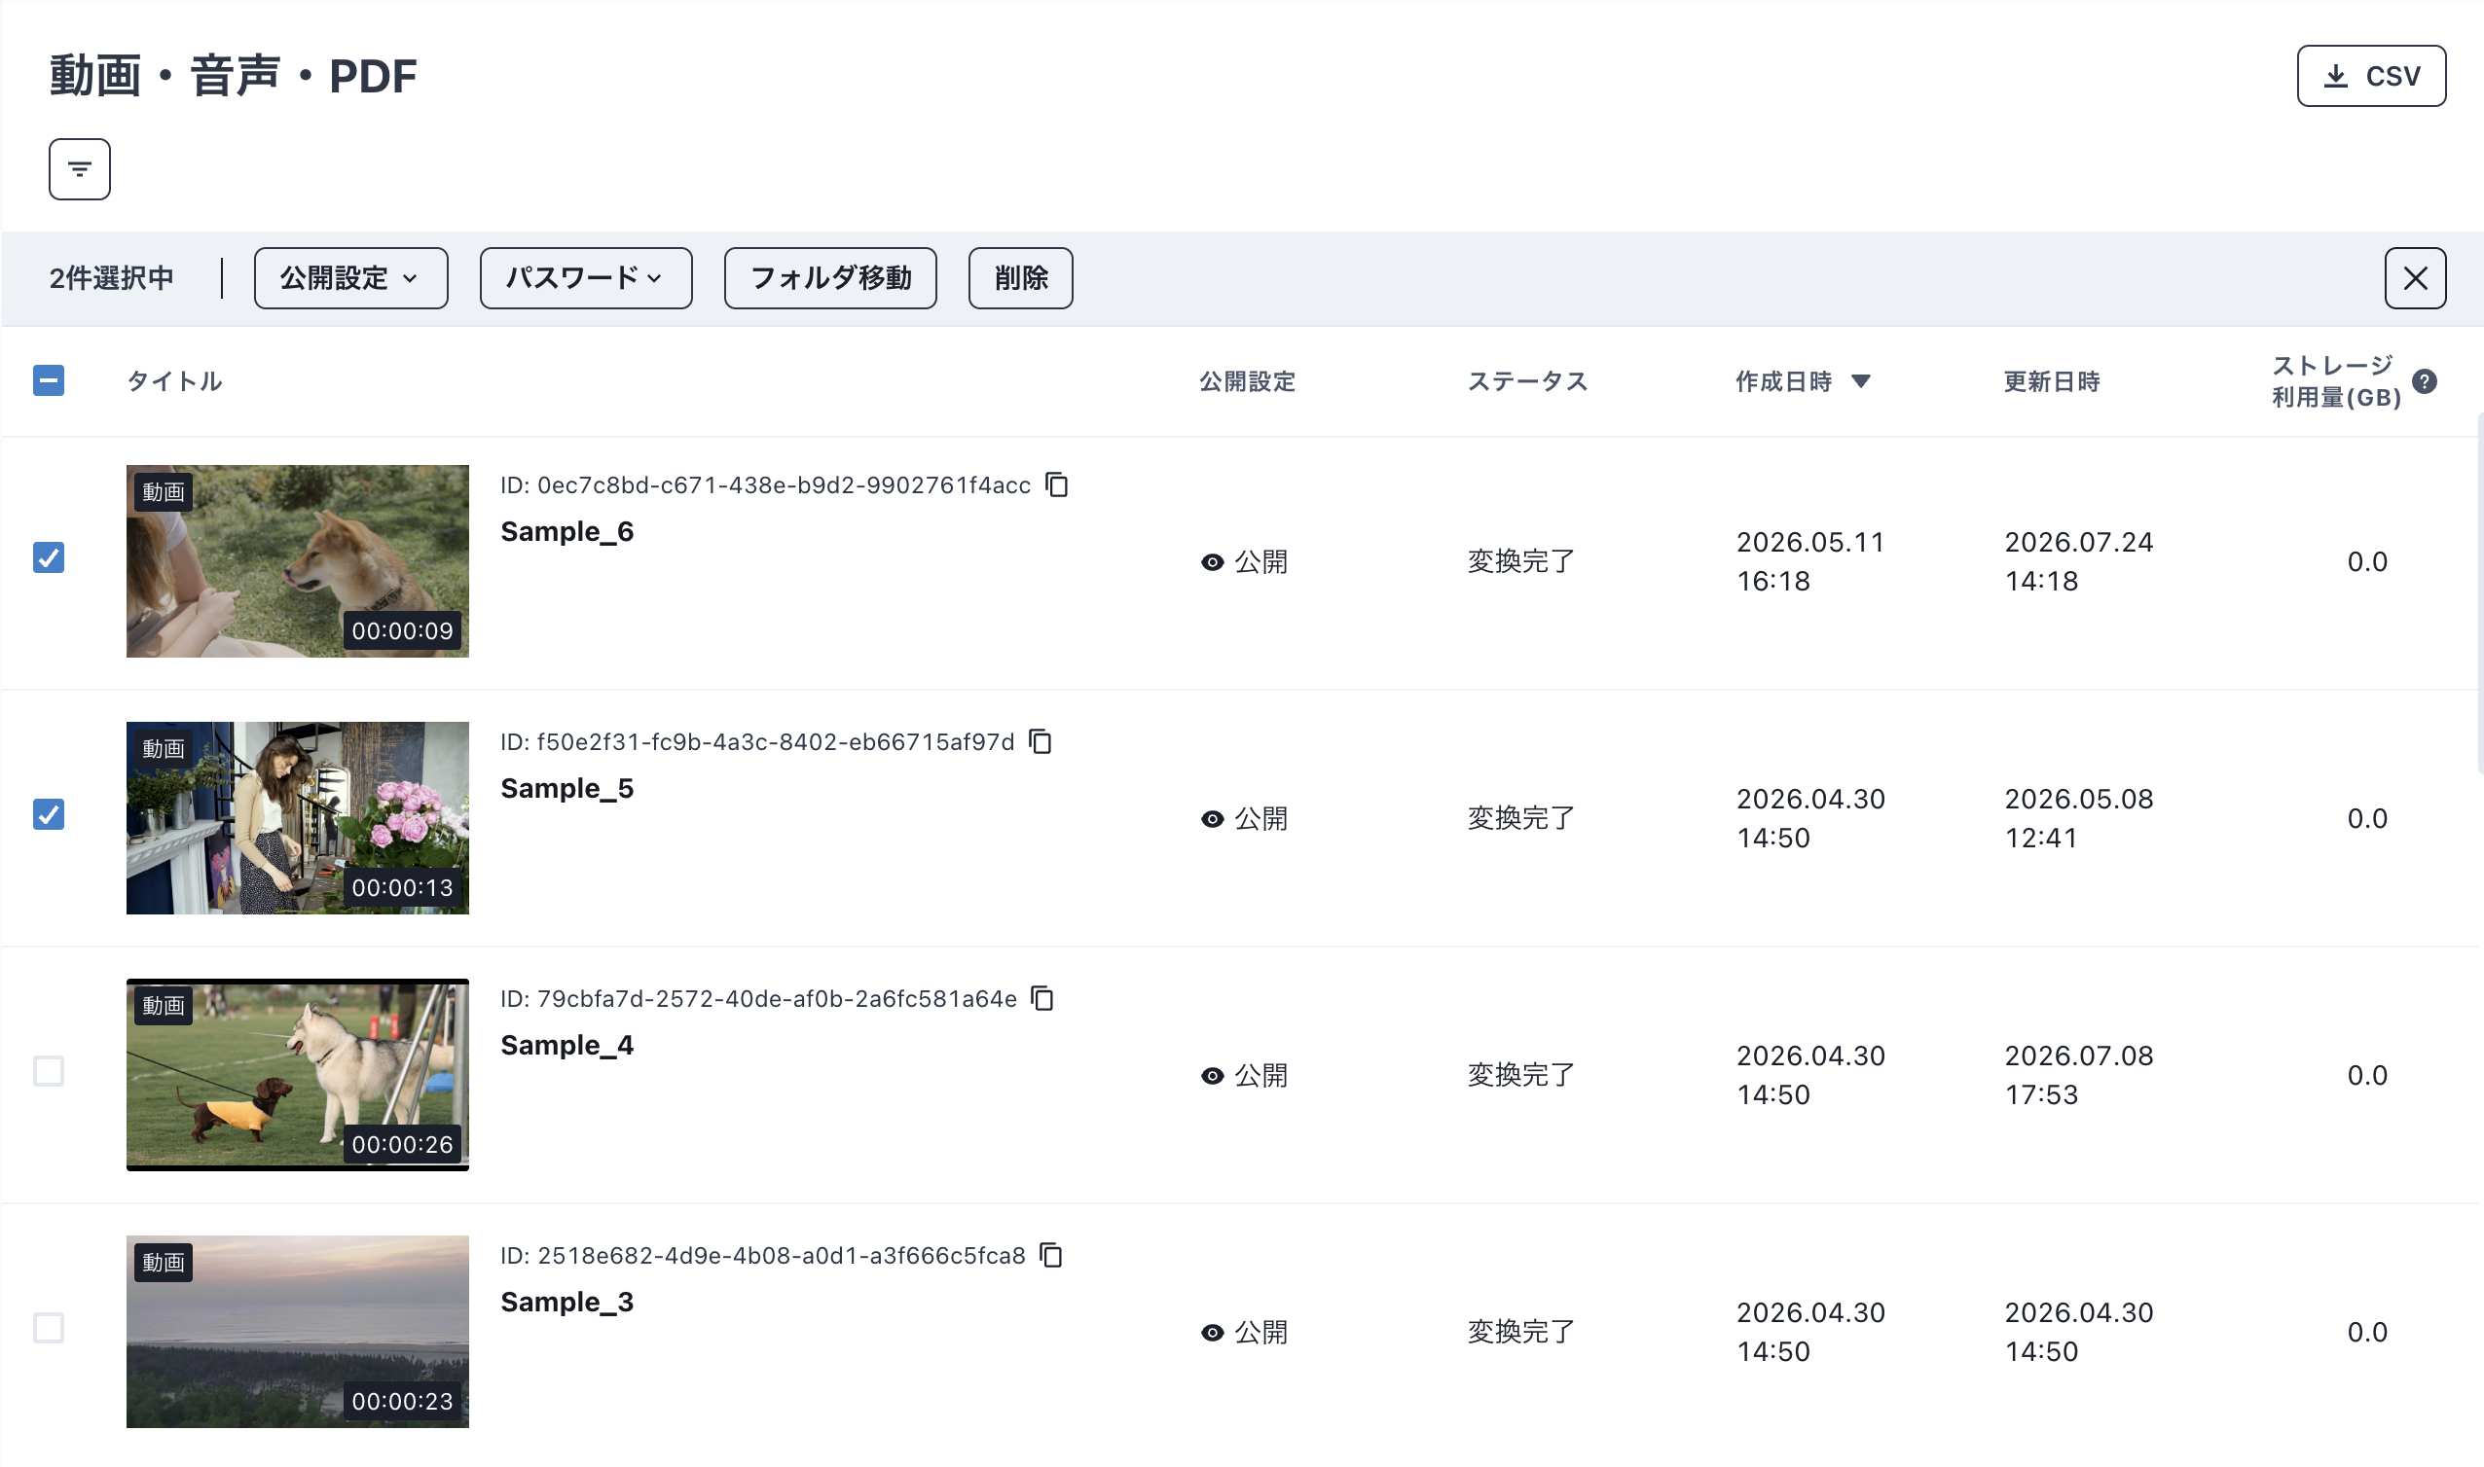Uncheck the Sample_6 row checkbox
Screen dimensions: 2484x1467
[x=49, y=557]
